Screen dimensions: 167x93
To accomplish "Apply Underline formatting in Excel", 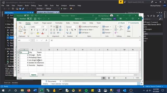I will [37, 30].
